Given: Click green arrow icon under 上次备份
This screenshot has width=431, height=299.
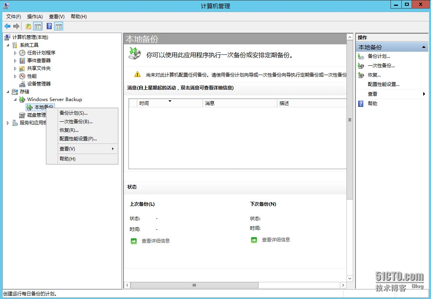Looking at the screenshot, I should tap(134, 241).
